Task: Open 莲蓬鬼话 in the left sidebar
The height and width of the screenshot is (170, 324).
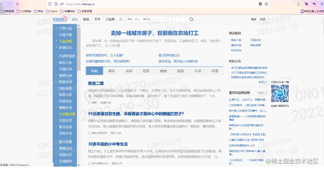Action: (x=65, y=148)
